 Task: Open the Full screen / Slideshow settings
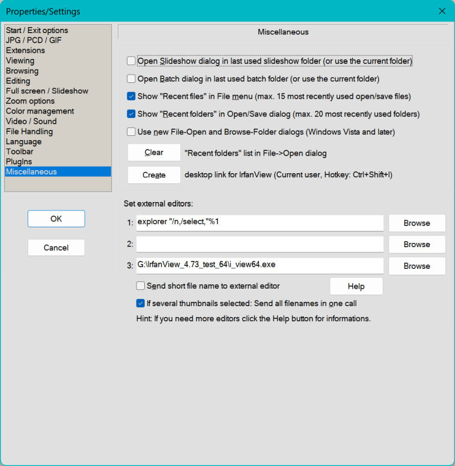coord(47,91)
